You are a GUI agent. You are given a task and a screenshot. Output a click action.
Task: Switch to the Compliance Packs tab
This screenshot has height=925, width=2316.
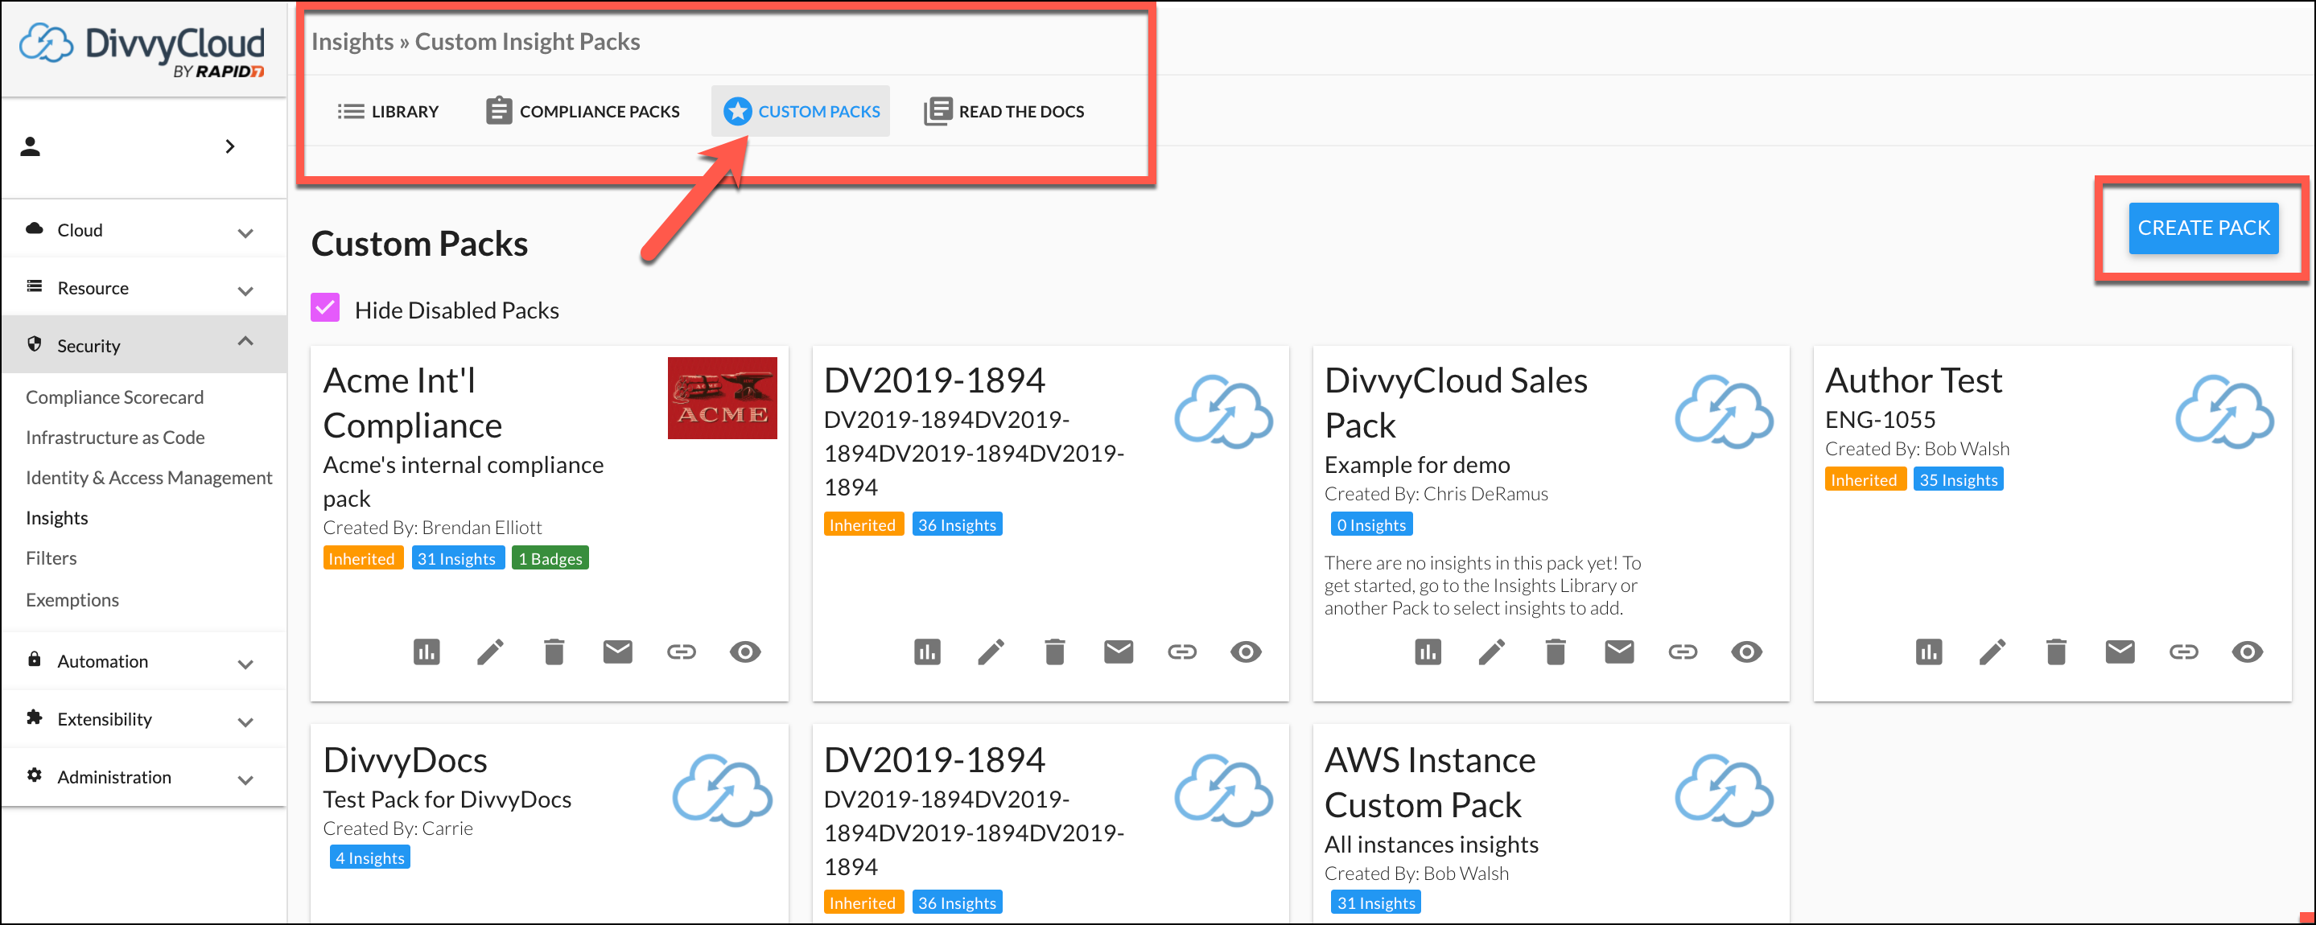coord(583,112)
